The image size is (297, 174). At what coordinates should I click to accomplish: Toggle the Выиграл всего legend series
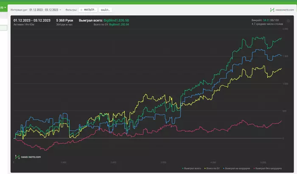(191, 168)
